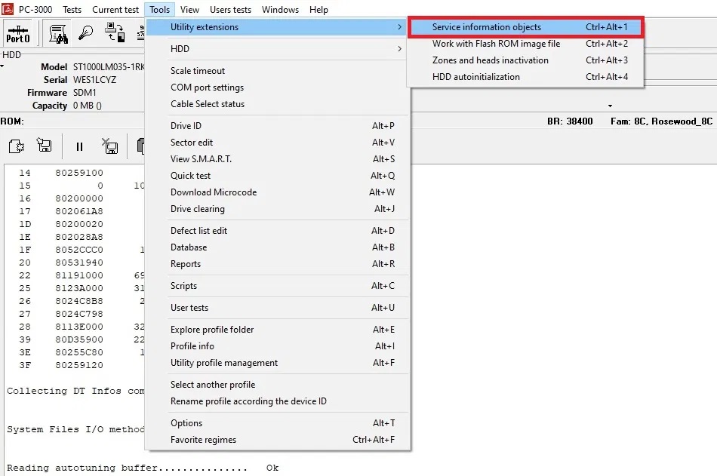
Task: Launch HDD autoinitialization
Action: pyautogui.click(x=526, y=77)
